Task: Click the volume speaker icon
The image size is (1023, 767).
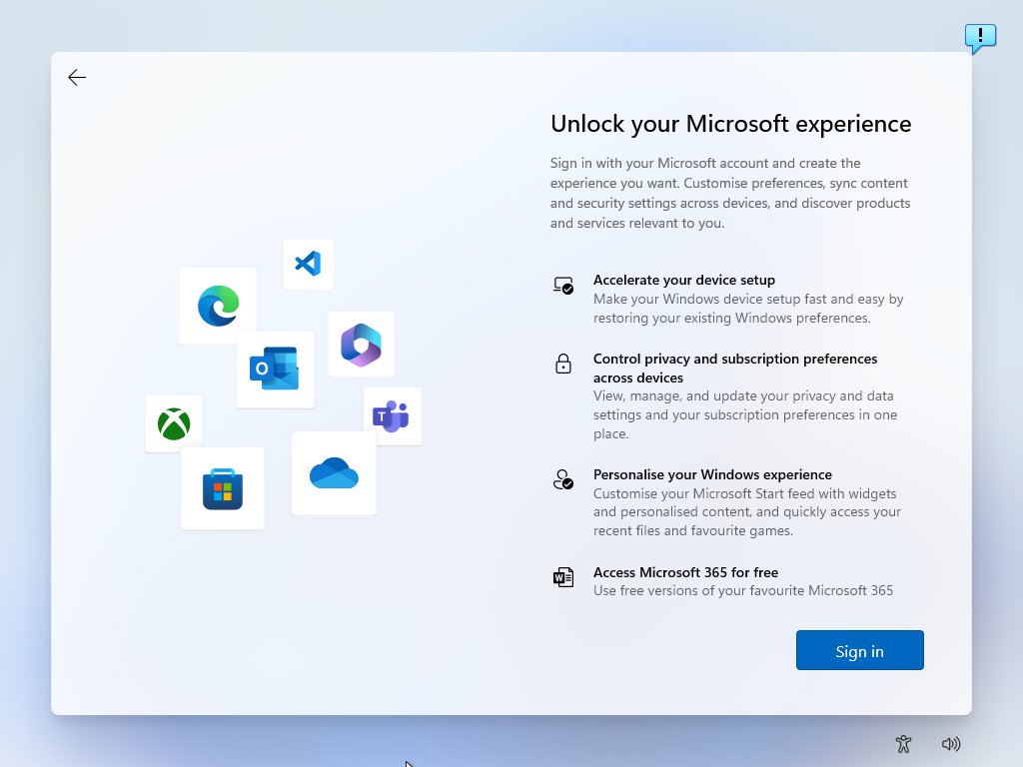Action: point(951,743)
